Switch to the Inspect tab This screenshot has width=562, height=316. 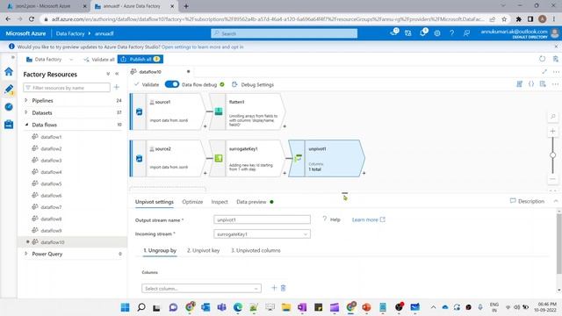pos(220,202)
